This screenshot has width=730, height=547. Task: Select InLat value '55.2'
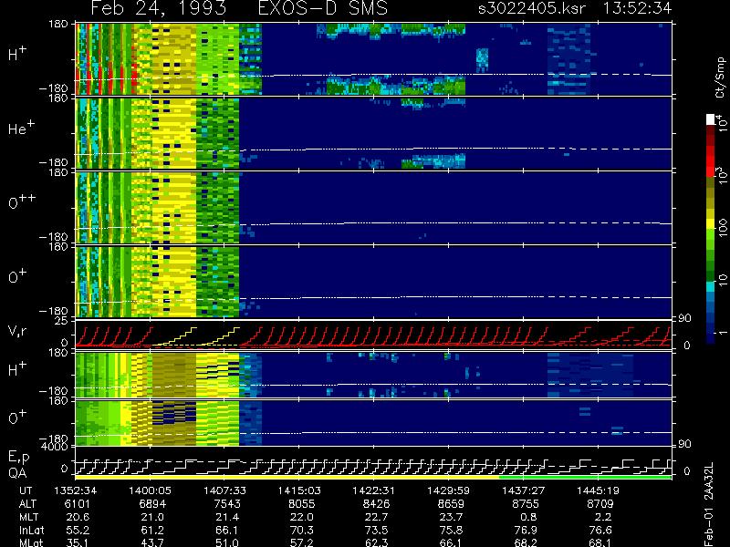pos(78,530)
